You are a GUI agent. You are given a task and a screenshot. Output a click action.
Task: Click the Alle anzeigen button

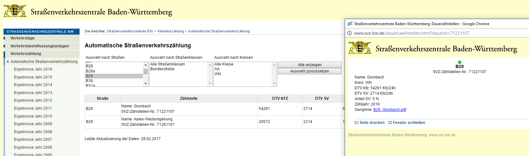[310, 65]
